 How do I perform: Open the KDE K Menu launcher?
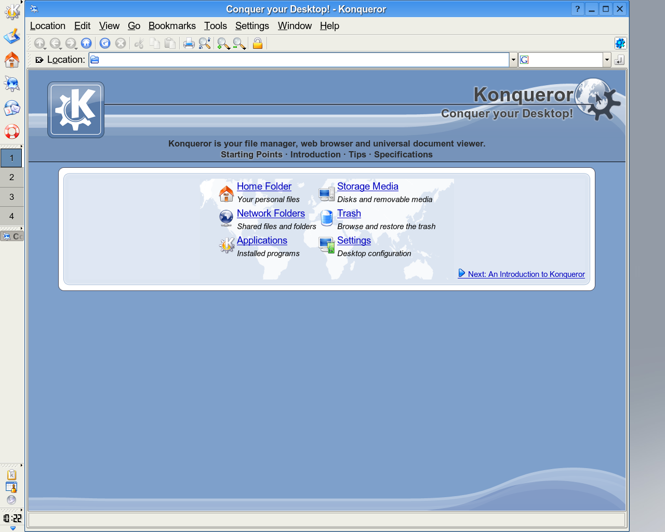pos(11,11)
